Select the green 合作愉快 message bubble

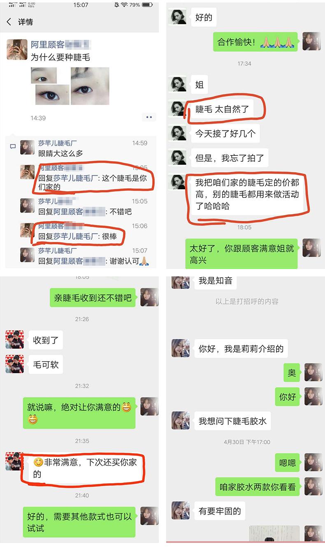click(x=255, y=42)
